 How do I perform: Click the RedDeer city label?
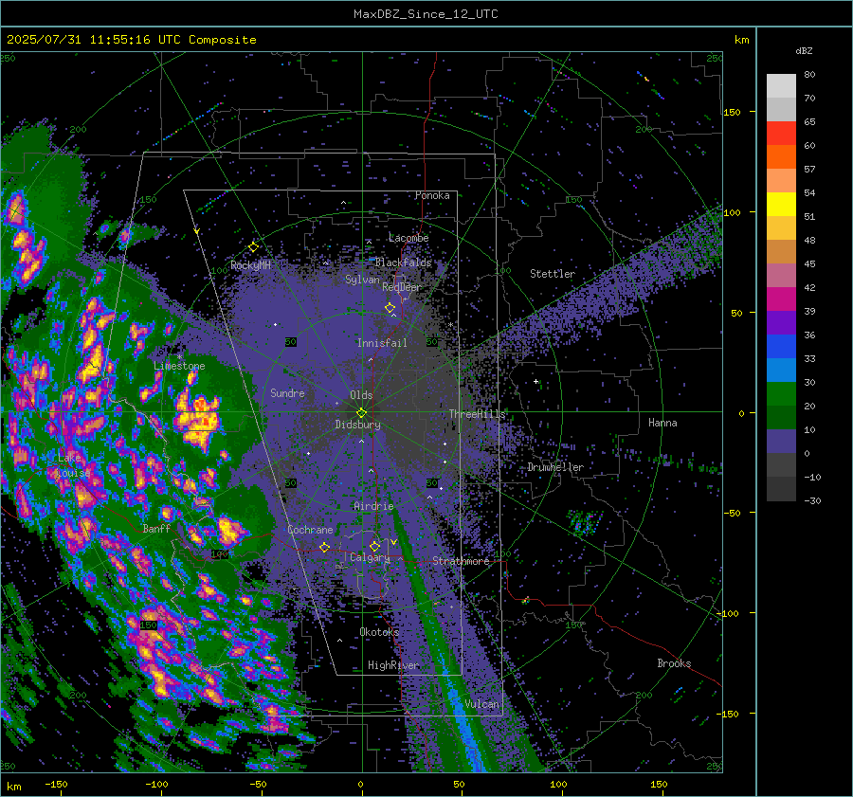(402, 287)
